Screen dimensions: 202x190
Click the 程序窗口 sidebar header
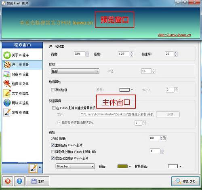23,45
